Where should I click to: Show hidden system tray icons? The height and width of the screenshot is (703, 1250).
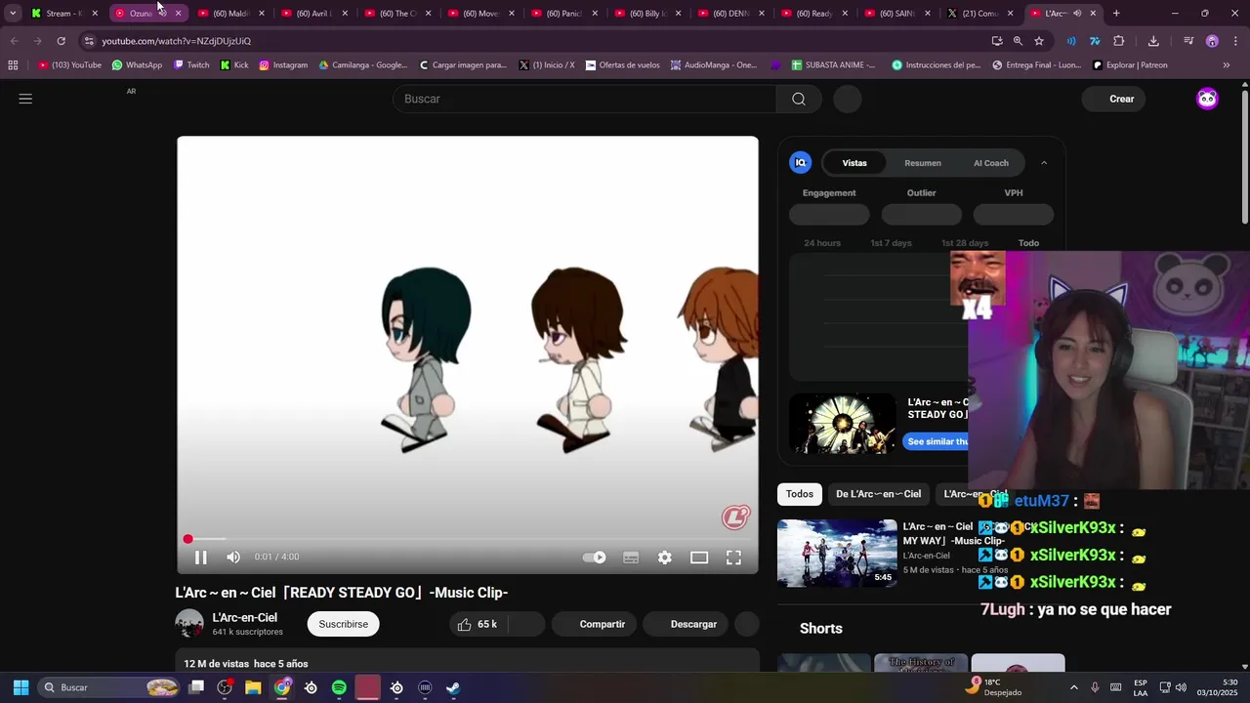tap(1074, 687)
